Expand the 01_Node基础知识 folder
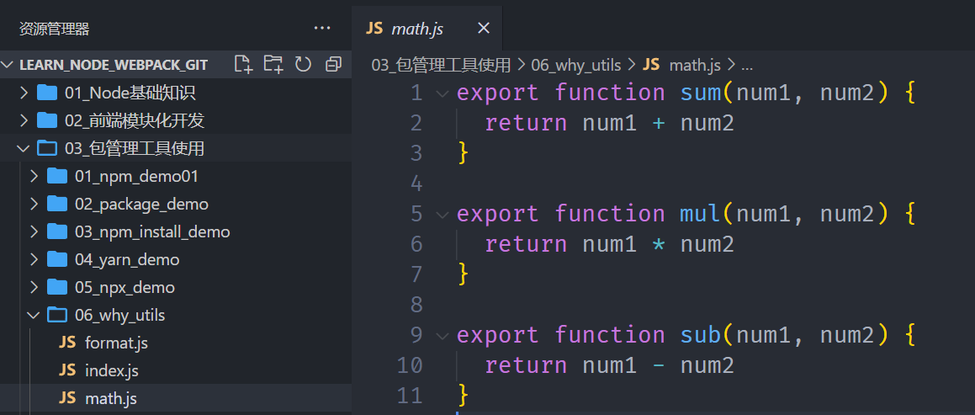This screenshot has width=975, height=415. pos(24,93)
